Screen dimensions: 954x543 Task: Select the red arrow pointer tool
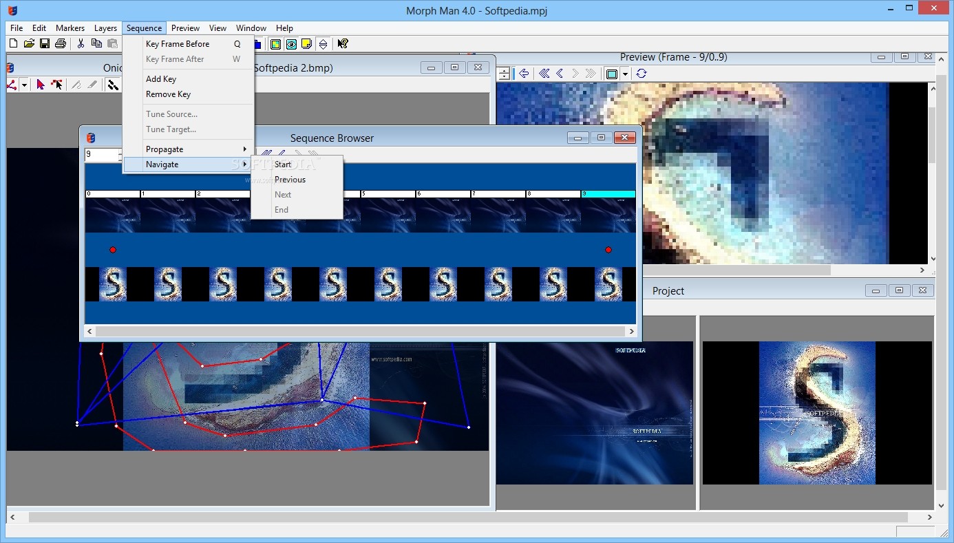click(41, 85)
